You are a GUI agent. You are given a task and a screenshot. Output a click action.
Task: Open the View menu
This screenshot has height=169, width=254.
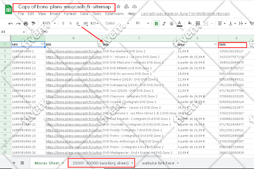(42, 14)
